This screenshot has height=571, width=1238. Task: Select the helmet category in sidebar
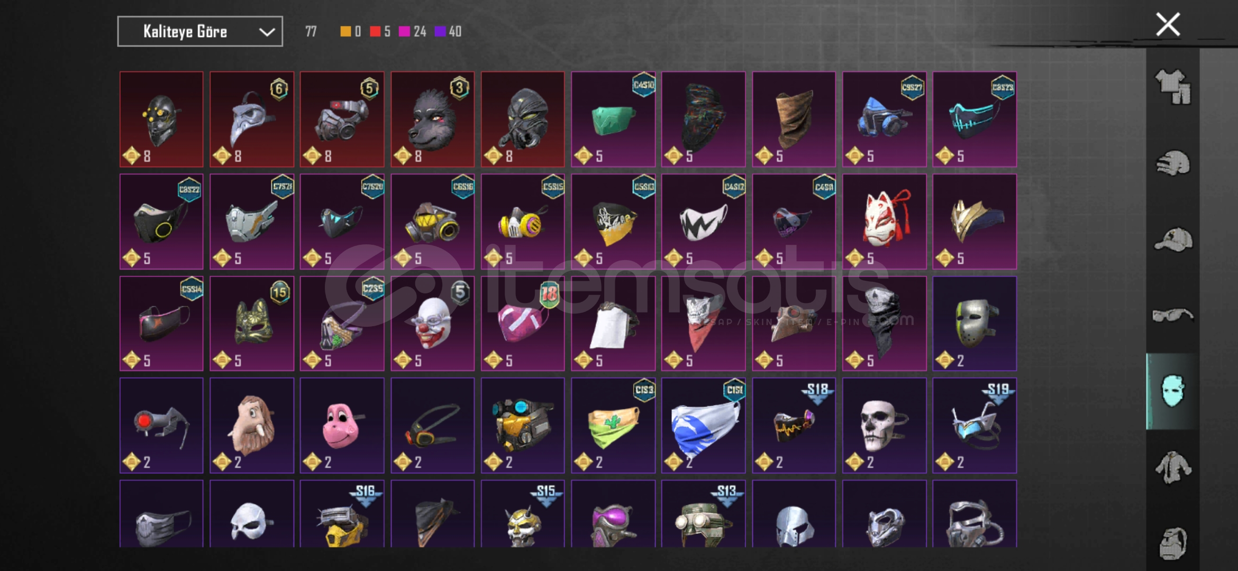click(1173, 163)
